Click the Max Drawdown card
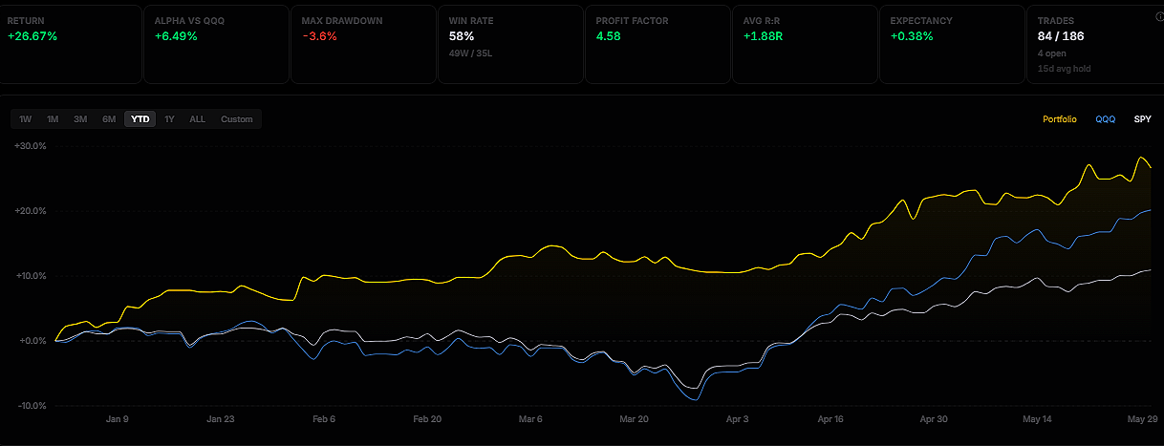Image resolution: width=1164 pixels, height=446 pixels. [x=364, y=44]
